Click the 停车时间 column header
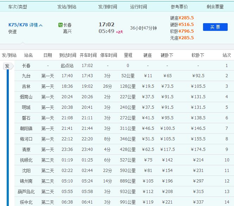Image resolution: width=234 pixels, height=206 pixels. pyautogui.click(x=109, y=55)
